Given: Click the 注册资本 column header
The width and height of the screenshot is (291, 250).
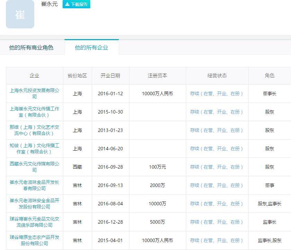Looking at the screenshot, I should (157, 75).
